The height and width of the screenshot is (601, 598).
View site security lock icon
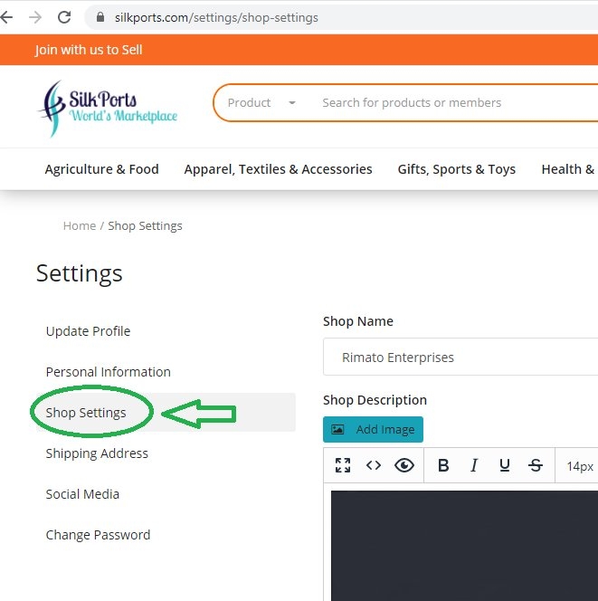100,17
